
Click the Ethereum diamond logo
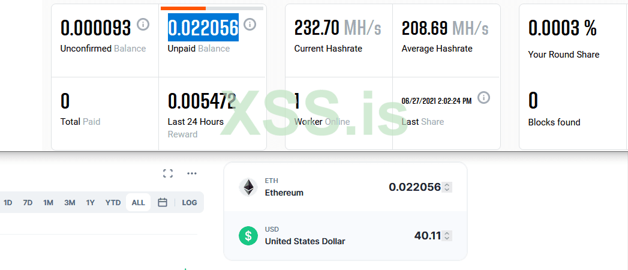pyautogui.click(x=248, y=187)
